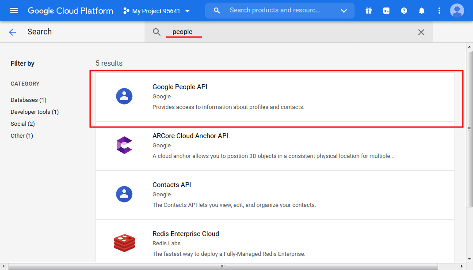Click the horizontal scrollbar left arrow
The height and width of the screenshot is (270, 473).
(x=4, y=266)
